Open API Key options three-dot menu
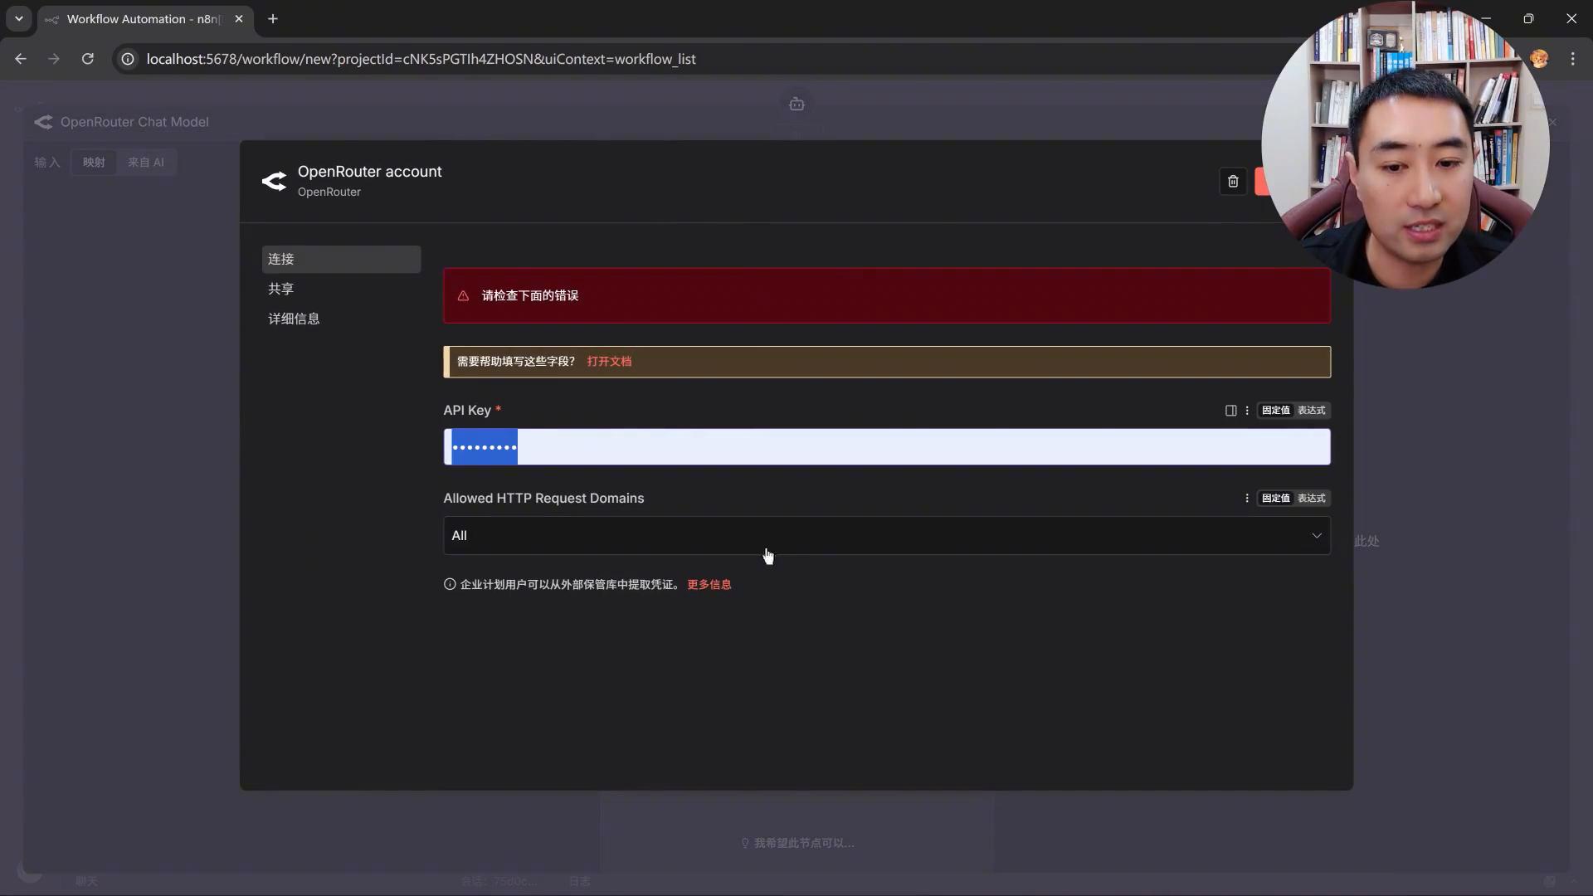1593x896 pixels. click(x=1246, y=411)
